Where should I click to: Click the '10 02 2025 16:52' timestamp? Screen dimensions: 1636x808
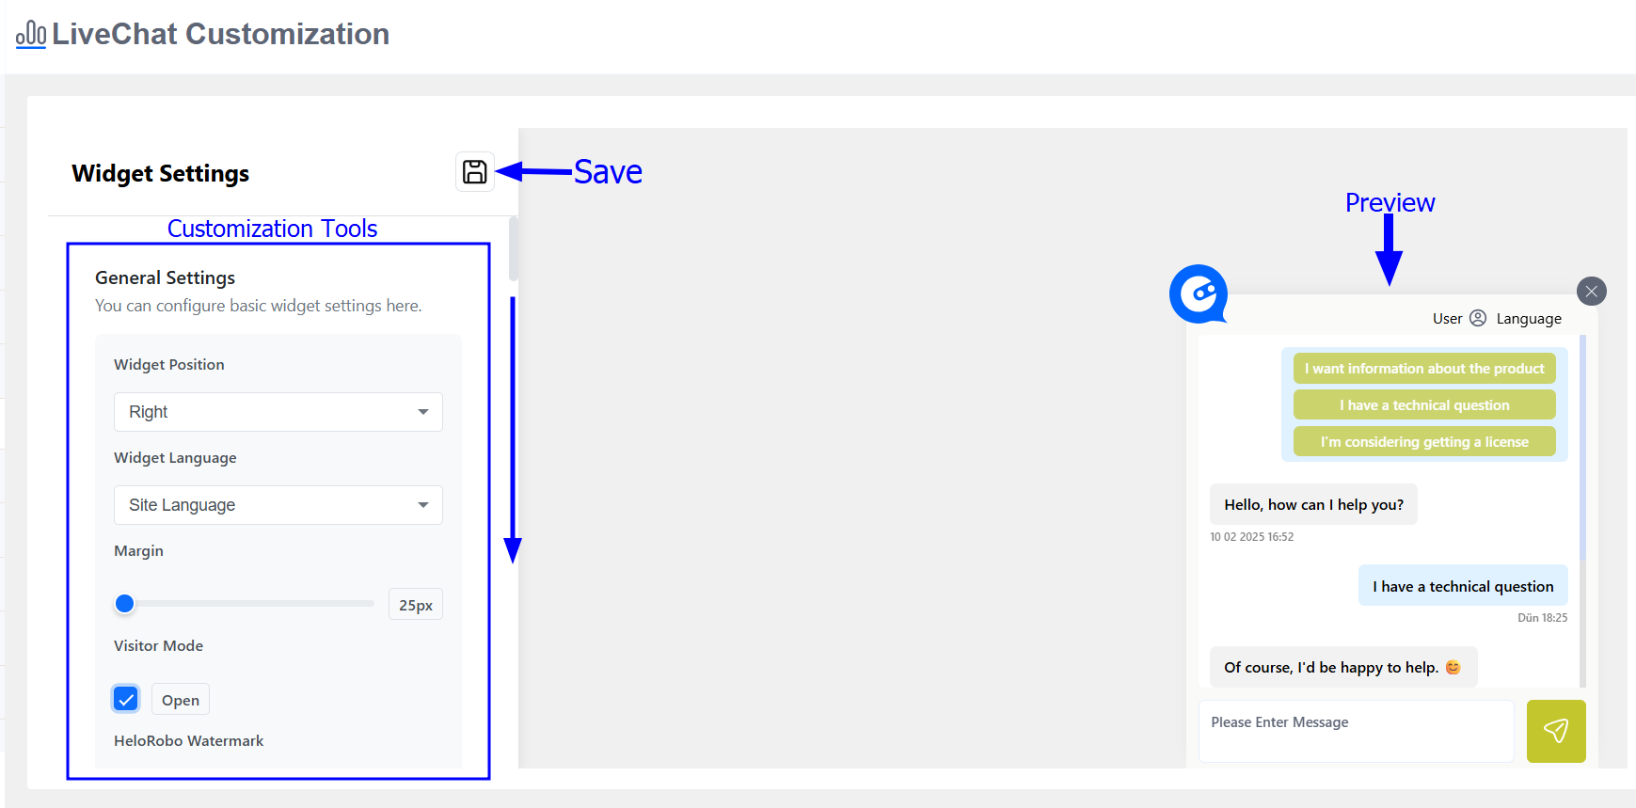[x=1251, y=537]
